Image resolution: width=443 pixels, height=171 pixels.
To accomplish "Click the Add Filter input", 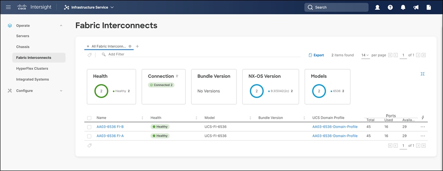I will coord(204,54).
